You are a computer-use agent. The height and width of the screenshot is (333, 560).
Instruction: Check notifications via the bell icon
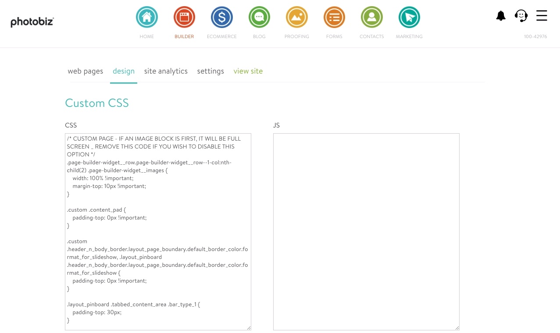(x=501, y=16)
